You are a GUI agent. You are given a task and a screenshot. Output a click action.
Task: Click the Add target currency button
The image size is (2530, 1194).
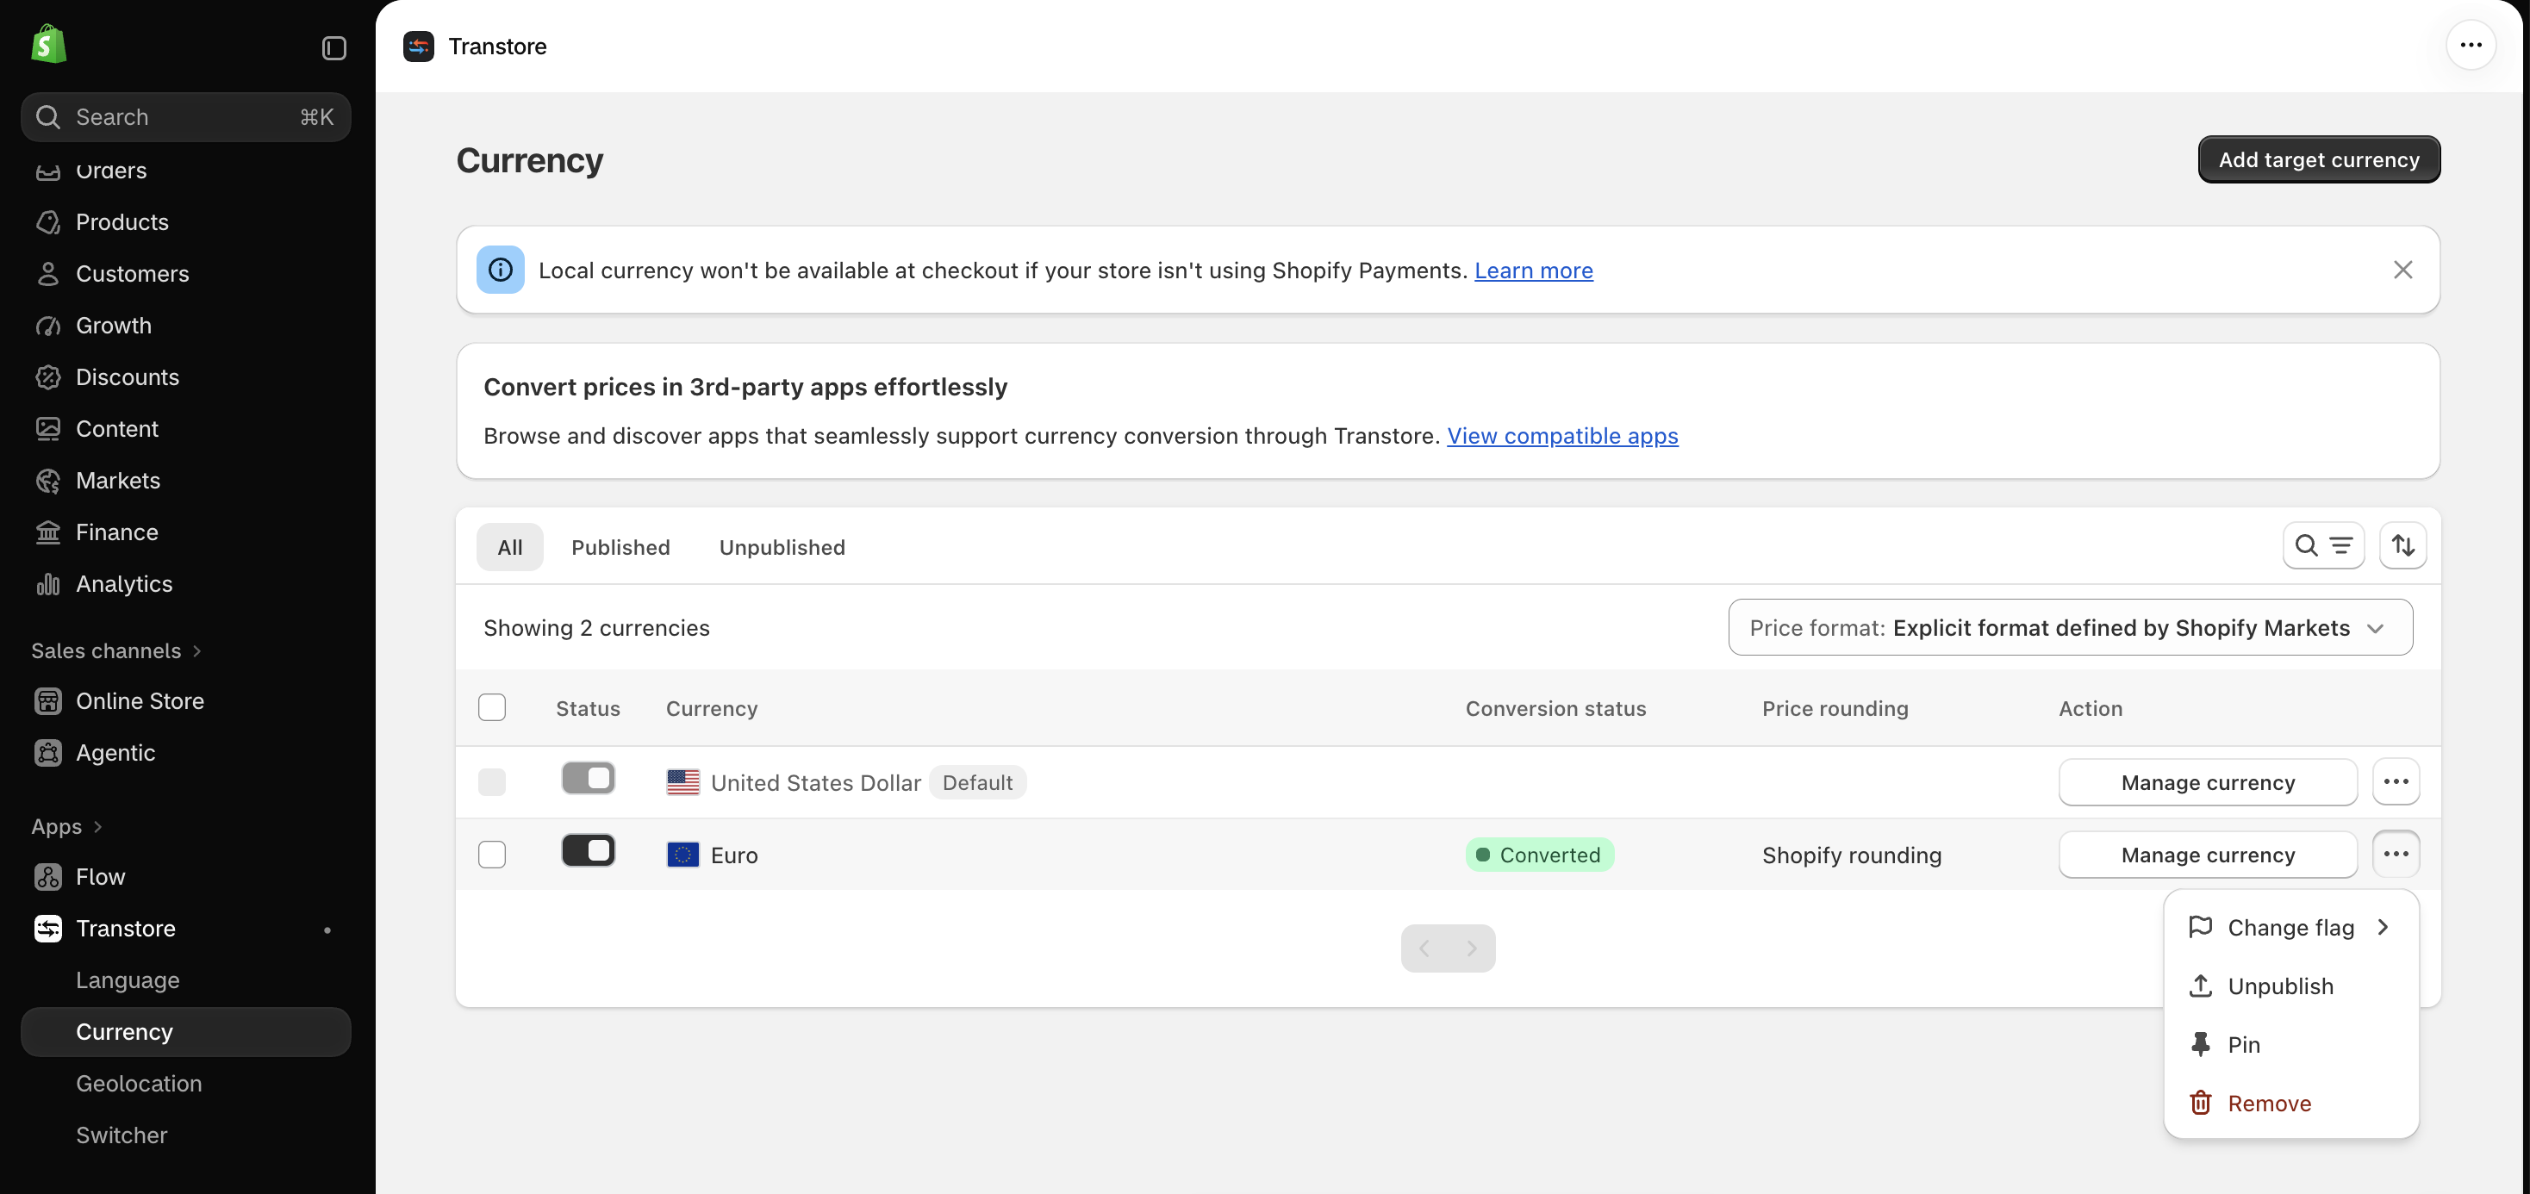pos(2319,159)
